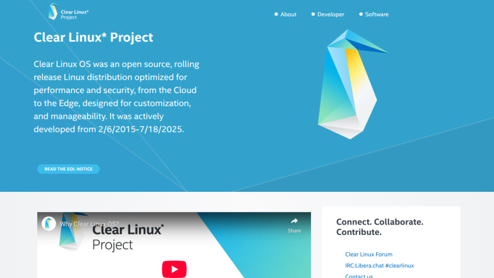Viewport: 494px width, 278px height.
Task: Open the Clear Linux Forum link
Action: click(x=368, y=254)
